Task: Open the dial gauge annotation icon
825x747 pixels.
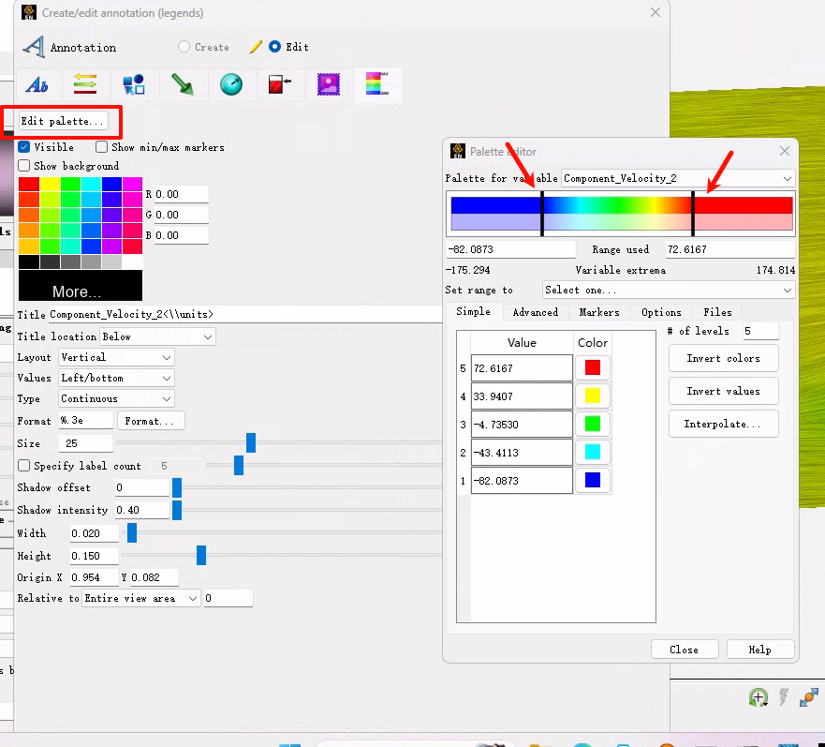Action: (231, 85)
